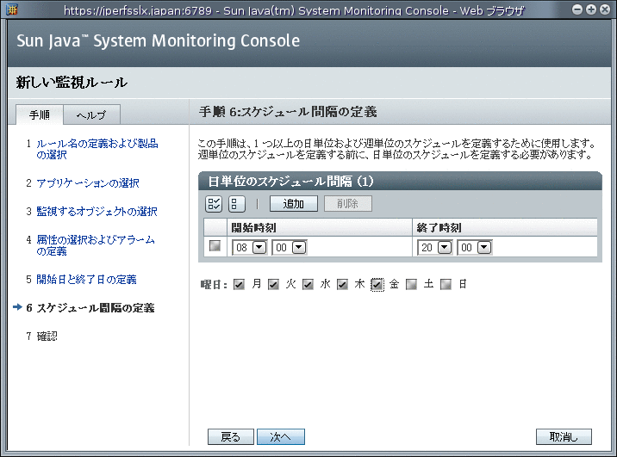
Task: Click current step 6 スケジュール間隔の定義 text
Action: pos(96,308)
